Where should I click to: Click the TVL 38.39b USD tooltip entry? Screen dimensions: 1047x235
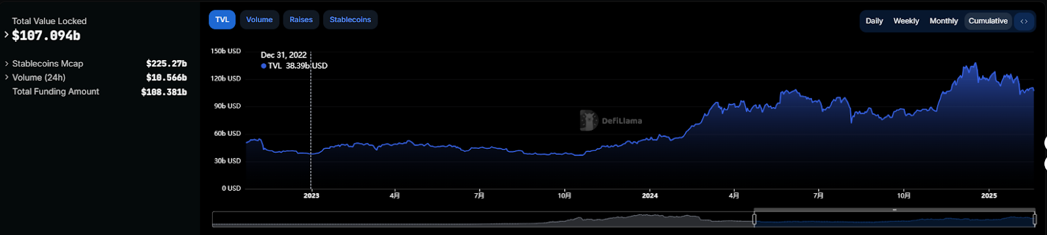pyautogui.click(x=294, y=66)
